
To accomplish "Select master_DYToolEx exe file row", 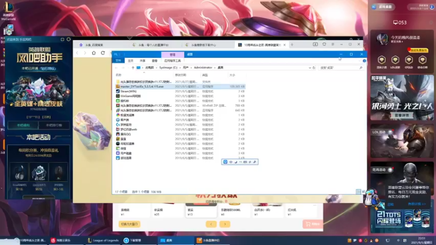I will point(180,87).
